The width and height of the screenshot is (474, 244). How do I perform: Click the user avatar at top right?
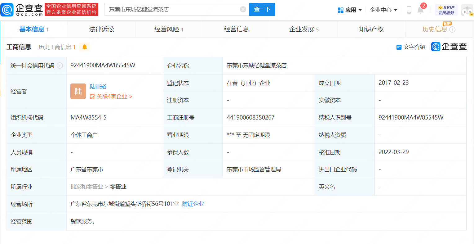[467, 10]
